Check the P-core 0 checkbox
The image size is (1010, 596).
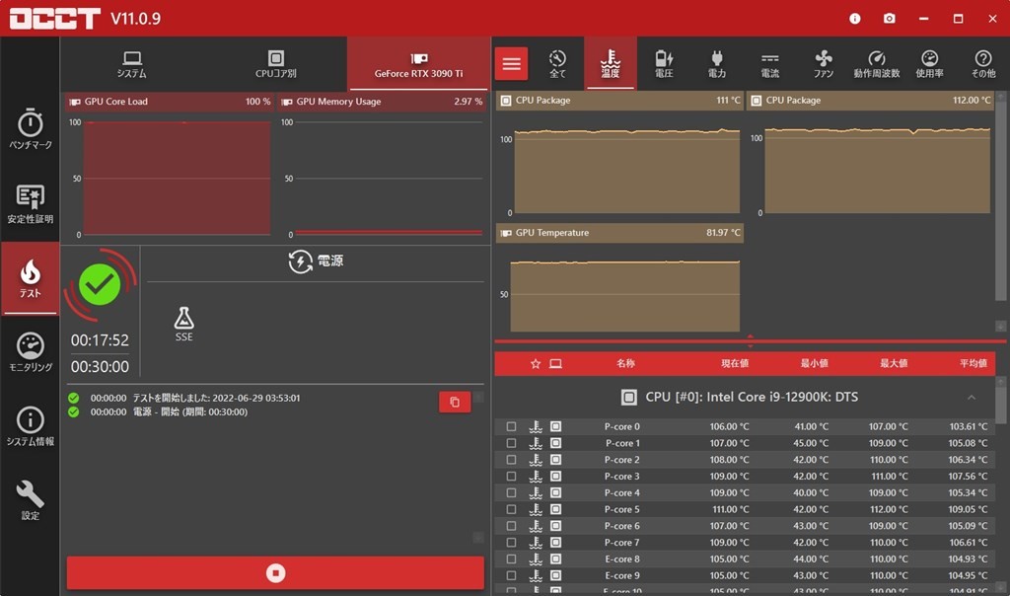pos(511,427)
